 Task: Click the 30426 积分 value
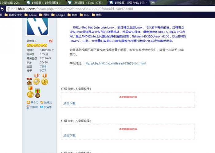[x=44, y=62]
